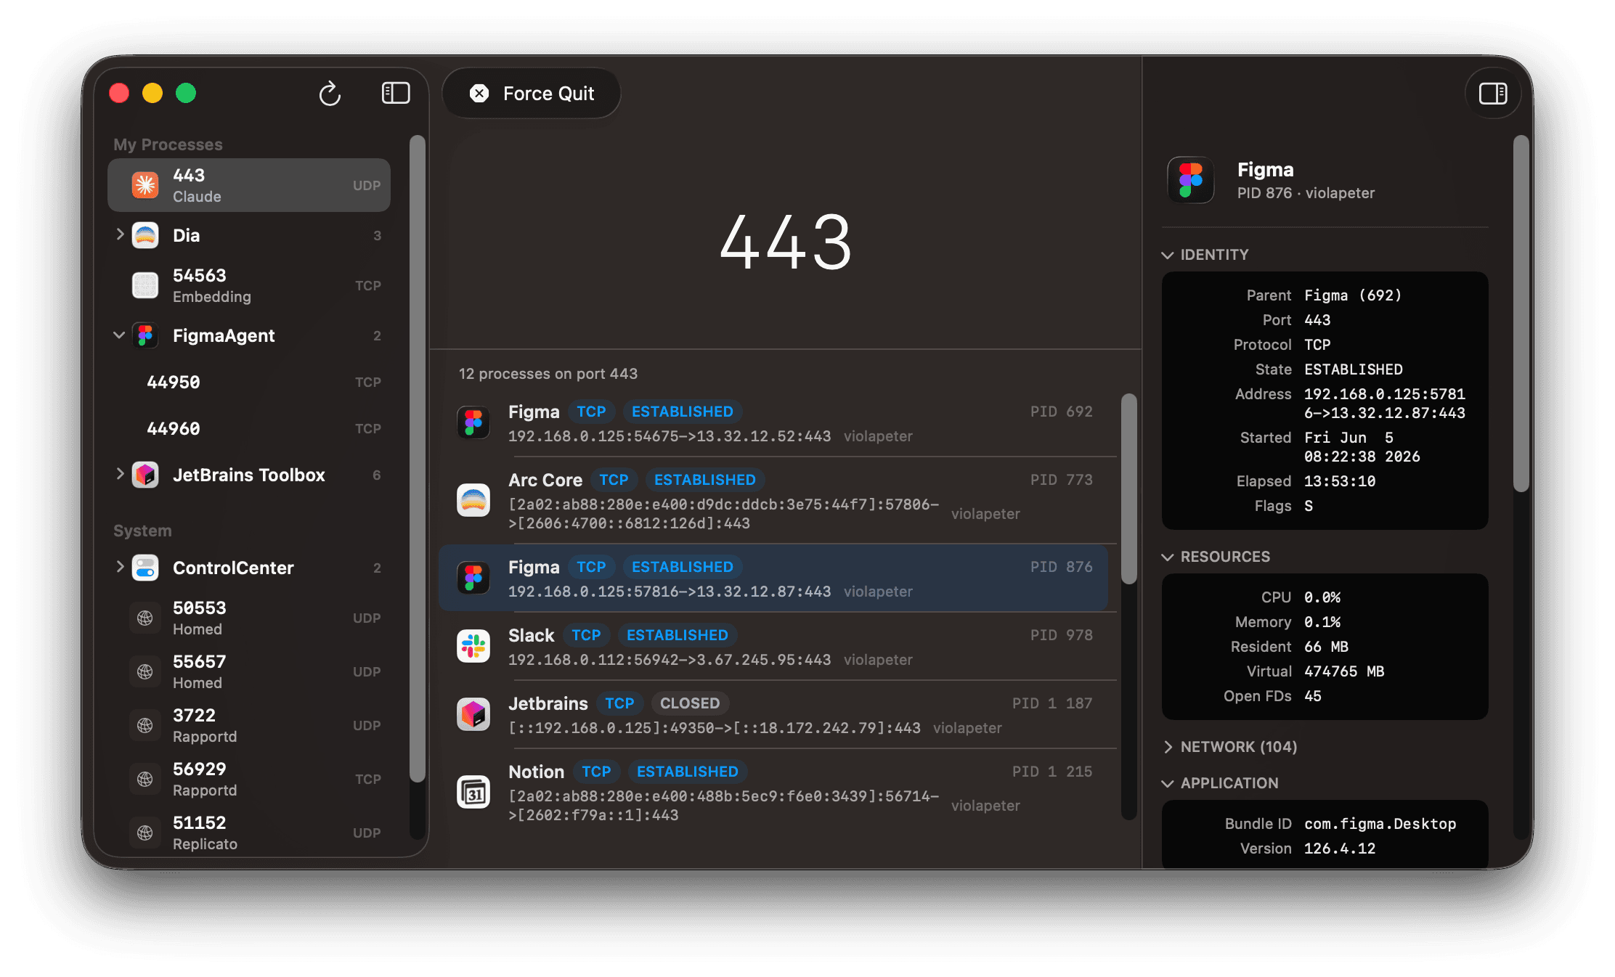This screenshot has width=1615, height=977.
Task: Click the green zoom window button
Action: click(x=186, y=93)
